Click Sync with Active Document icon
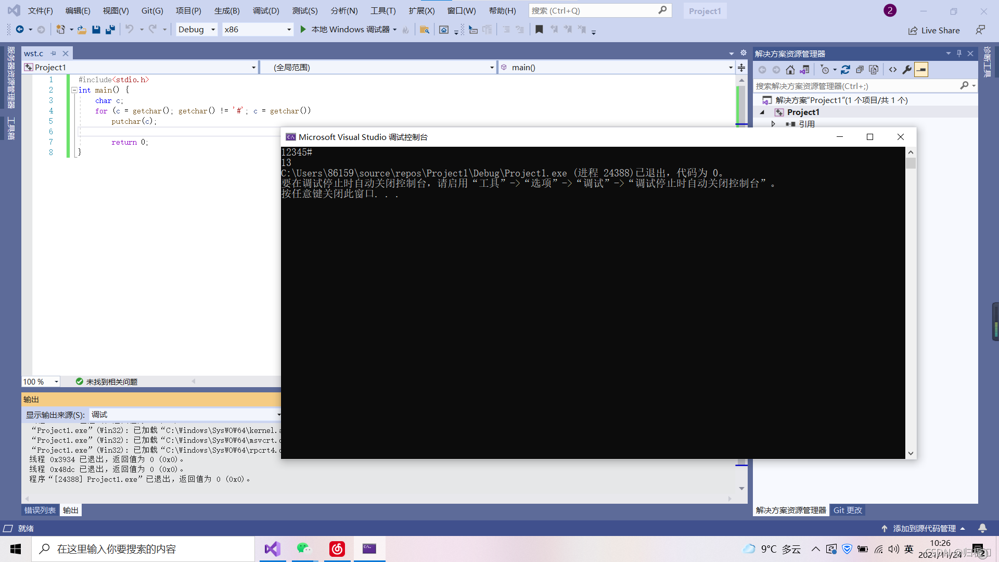The width and height of the screenshot is (999, 562). pos(846,70)
